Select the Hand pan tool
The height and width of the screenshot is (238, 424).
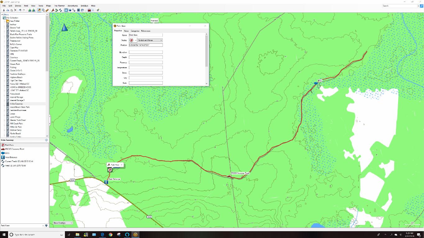click(39, 10)
